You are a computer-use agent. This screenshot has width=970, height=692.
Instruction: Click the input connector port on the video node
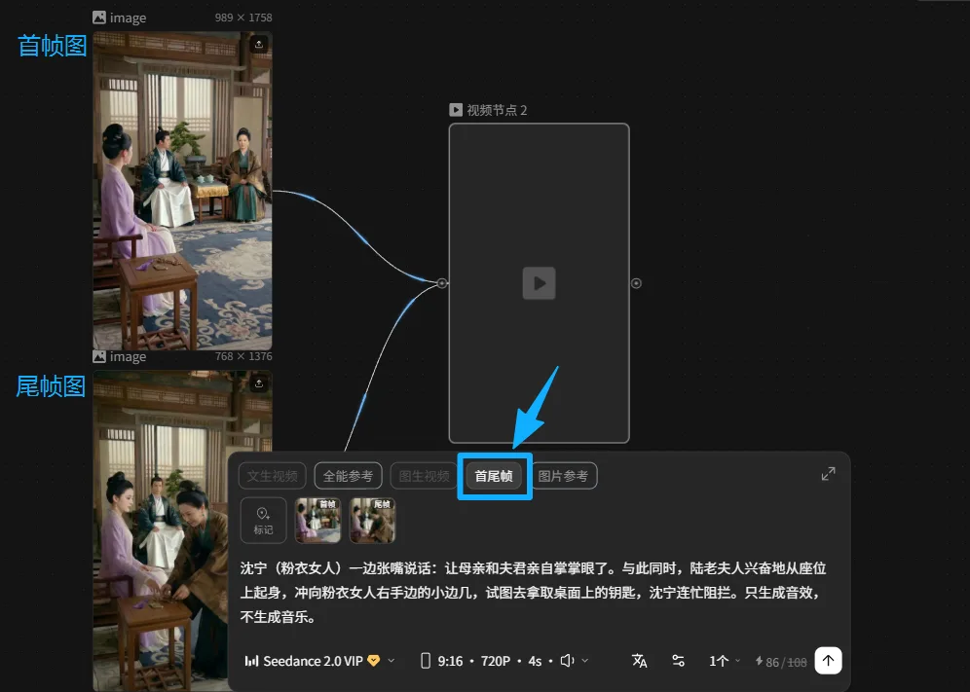coord(442,283)
